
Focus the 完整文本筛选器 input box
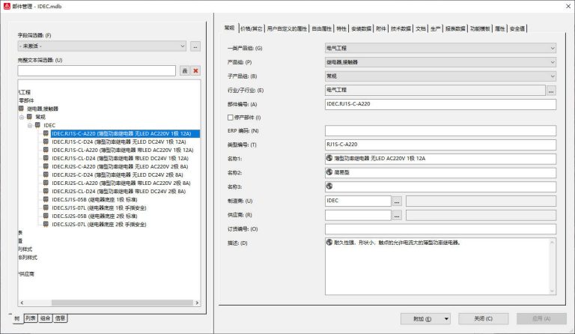97,70
